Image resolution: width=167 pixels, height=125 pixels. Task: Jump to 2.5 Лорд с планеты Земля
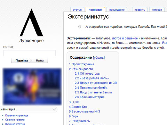(x=93, y=92)
